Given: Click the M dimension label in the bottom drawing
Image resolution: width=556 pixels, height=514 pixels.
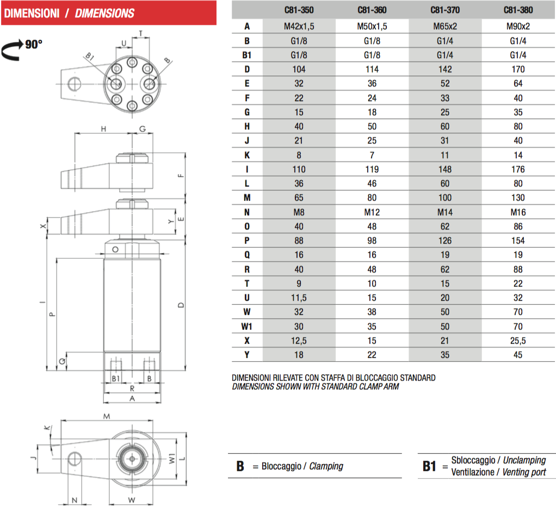Looking at the screenshot, I should 107,416.
